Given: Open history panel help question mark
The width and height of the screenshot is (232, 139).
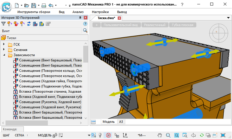Looking at the screenshot, I should click(x=85, y=24).
